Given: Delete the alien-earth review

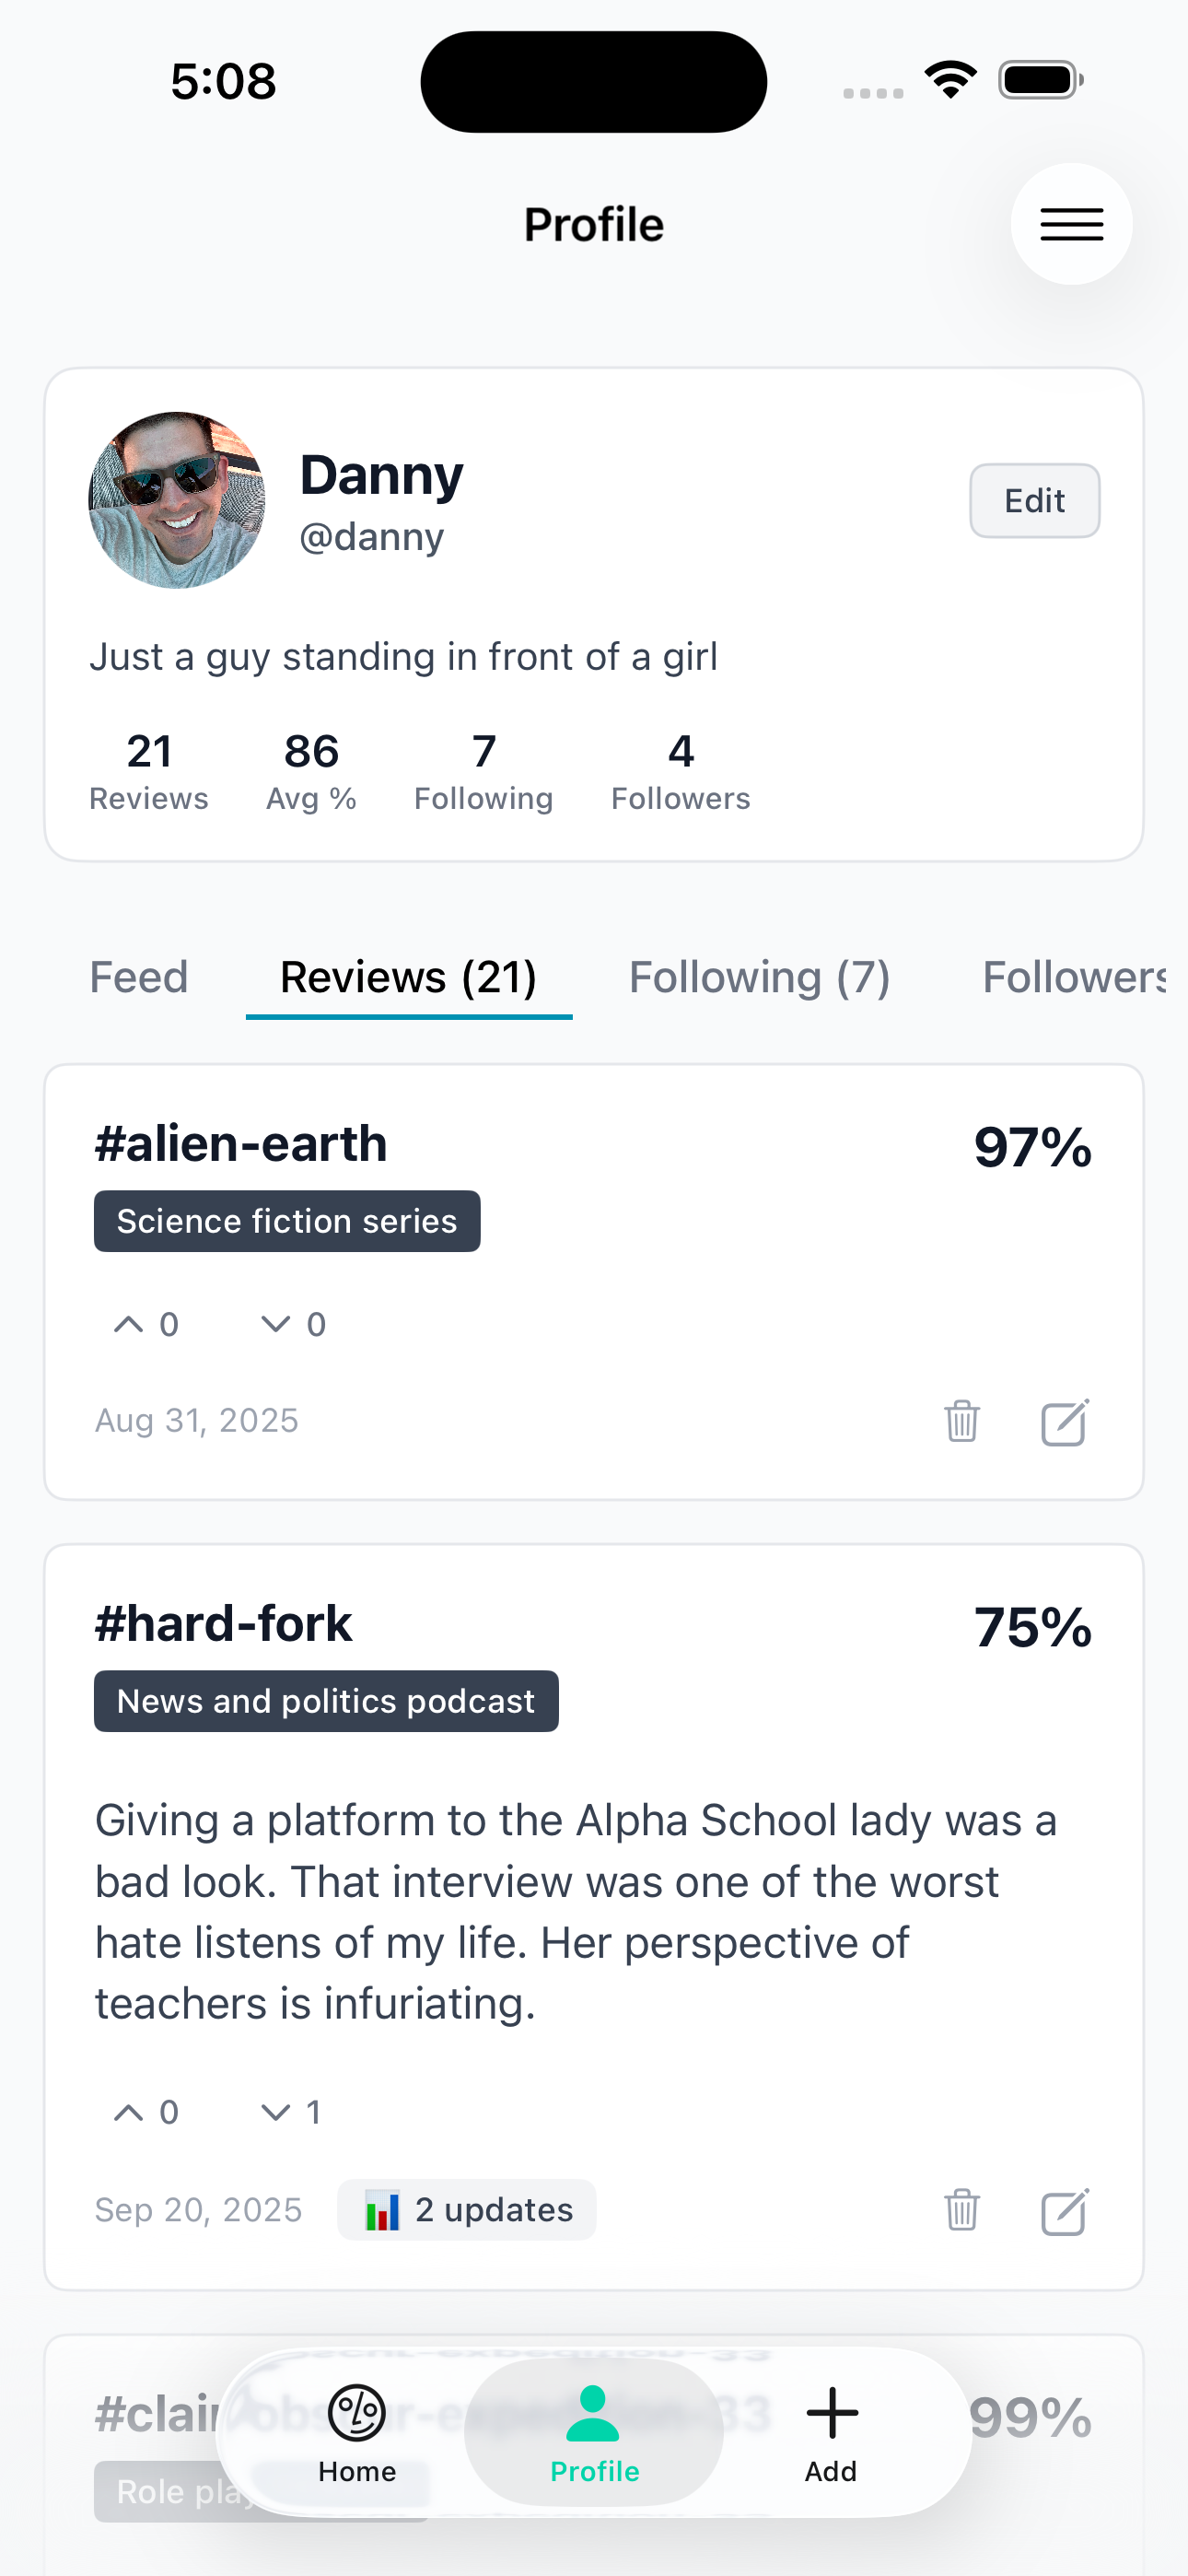Looking at the screenshot, I should [x=961, y=1421].
